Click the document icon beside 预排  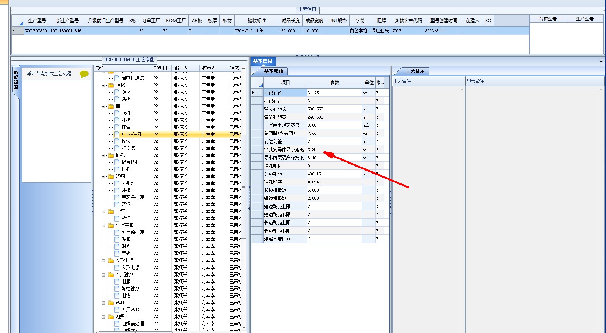coord(117,113)
